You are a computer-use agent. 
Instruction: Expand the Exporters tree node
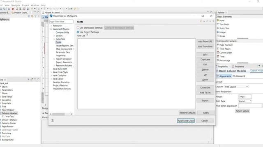(54, 39)
